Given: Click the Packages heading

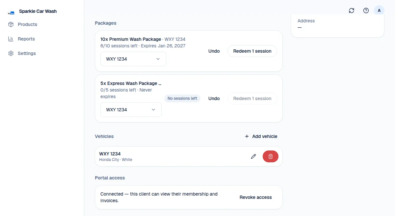Looking at the screenshot, I should [x=106, y=23].
